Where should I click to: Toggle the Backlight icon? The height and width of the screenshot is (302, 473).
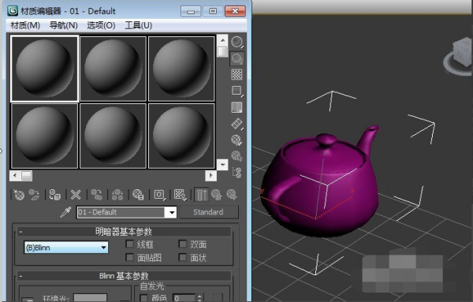point(236,58)
